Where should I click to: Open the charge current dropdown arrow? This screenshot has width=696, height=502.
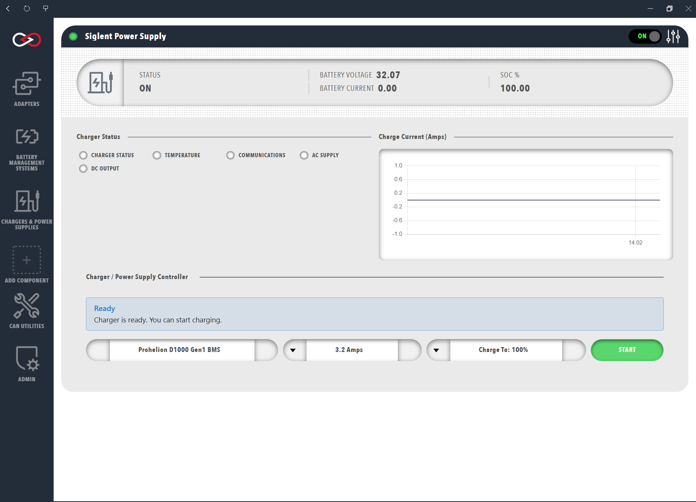pyautogui.click(x=293, y=350)
